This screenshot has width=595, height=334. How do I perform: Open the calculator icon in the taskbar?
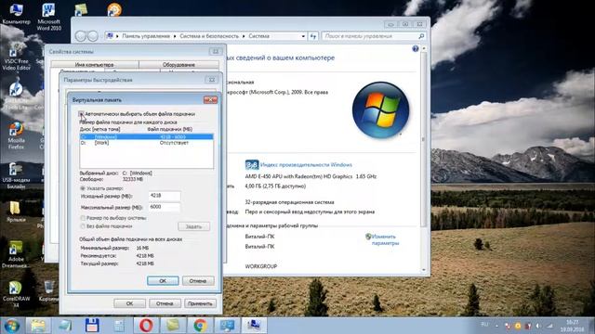click(x=119, y=326)
